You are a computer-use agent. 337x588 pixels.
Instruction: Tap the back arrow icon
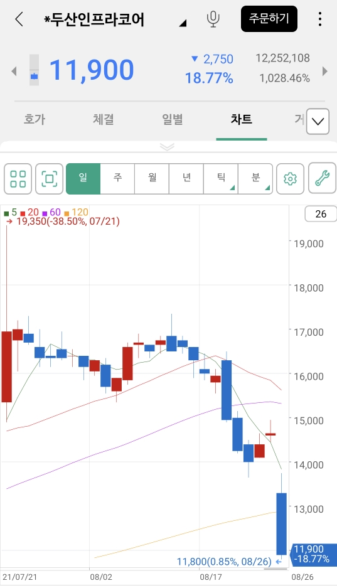pyautogui.click(x=19, y=19)
